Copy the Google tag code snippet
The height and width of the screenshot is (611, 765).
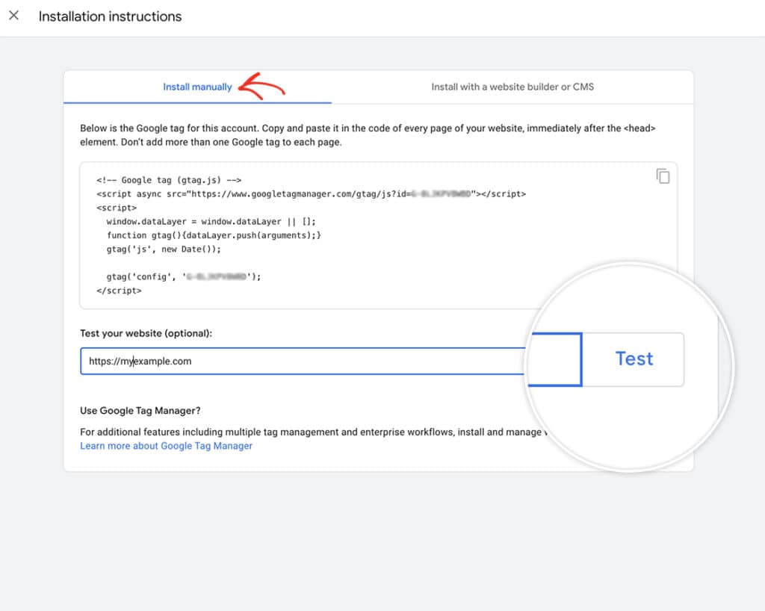(663, 175)
